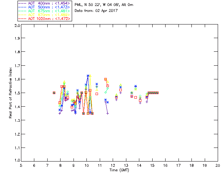This screenshot has width=224, height=179.
Task: Click the 2.0 tick label on the y-axis
Action: pos(17,26)
